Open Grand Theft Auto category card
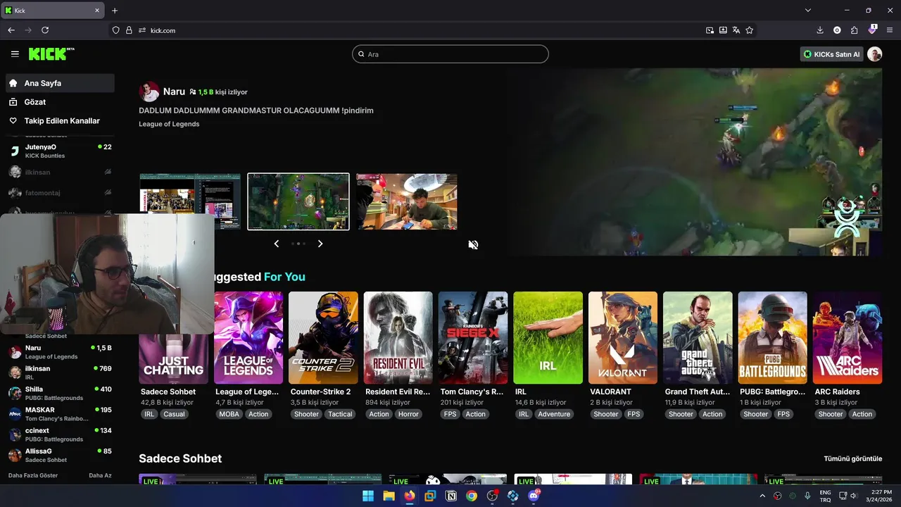 point(698,338)
